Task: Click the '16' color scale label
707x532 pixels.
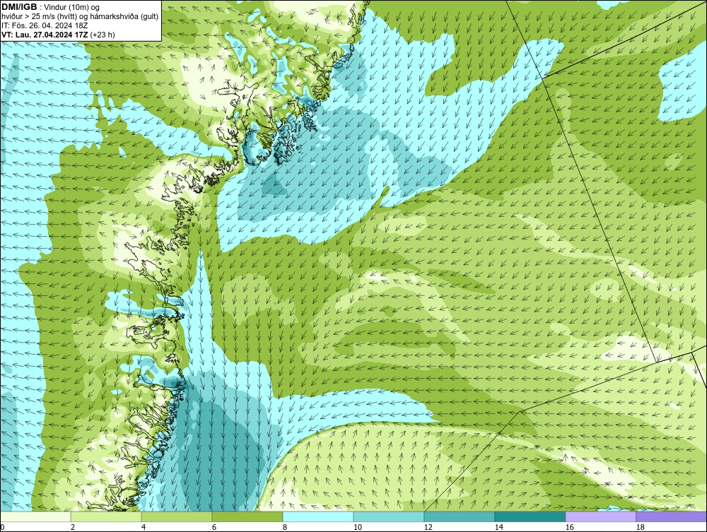Action: tap(569, 527)
